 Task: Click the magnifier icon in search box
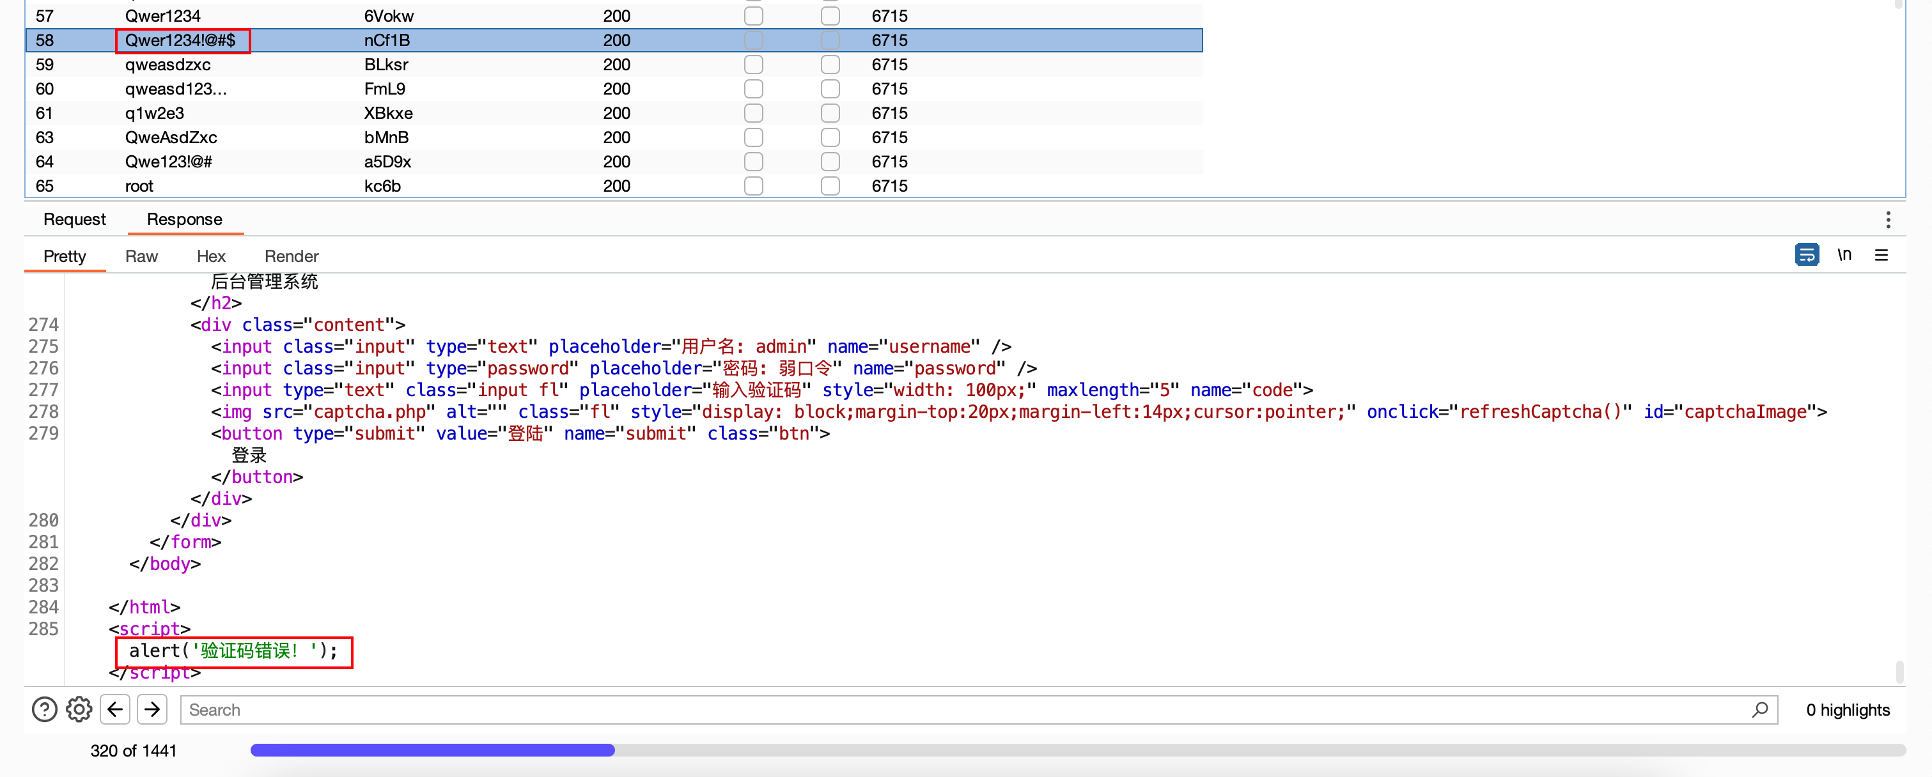1759,709
